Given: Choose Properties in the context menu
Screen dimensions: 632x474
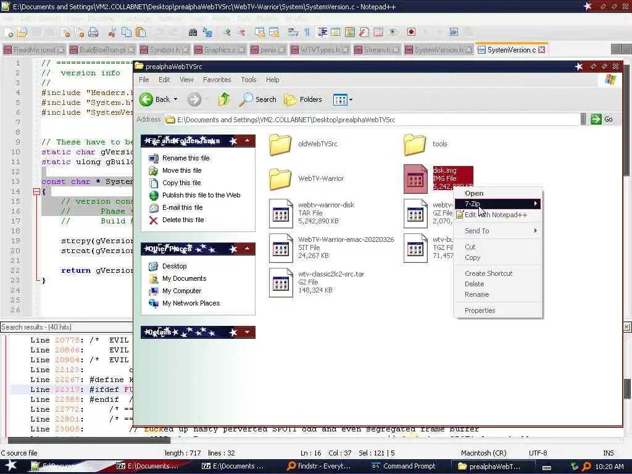Looking at the screenshot, I should [498, 311].
